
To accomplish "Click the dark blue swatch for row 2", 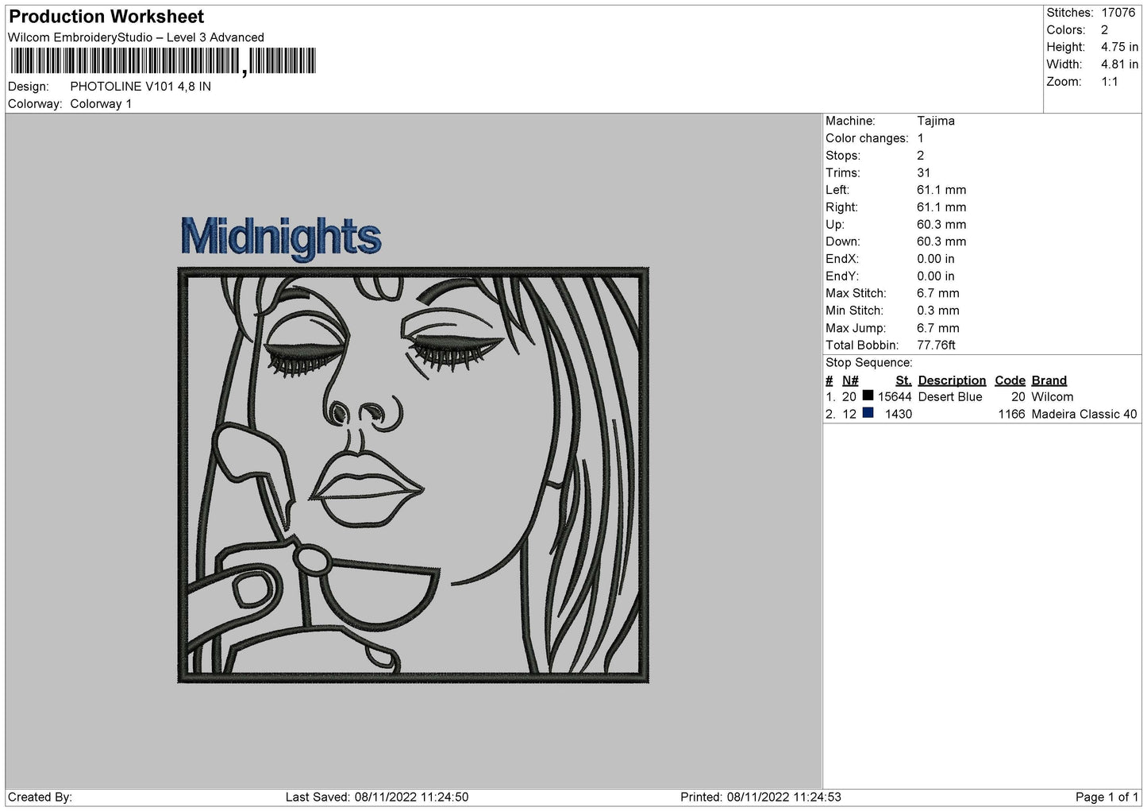I will tap(868, 413).
